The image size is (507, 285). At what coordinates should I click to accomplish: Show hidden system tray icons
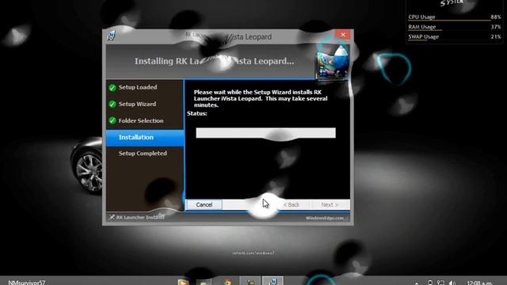(417, 283)
